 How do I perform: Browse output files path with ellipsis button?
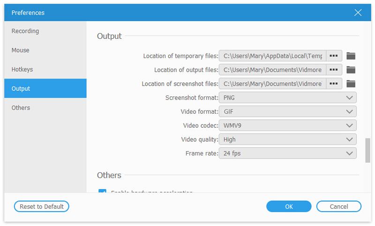click(334, 70)
